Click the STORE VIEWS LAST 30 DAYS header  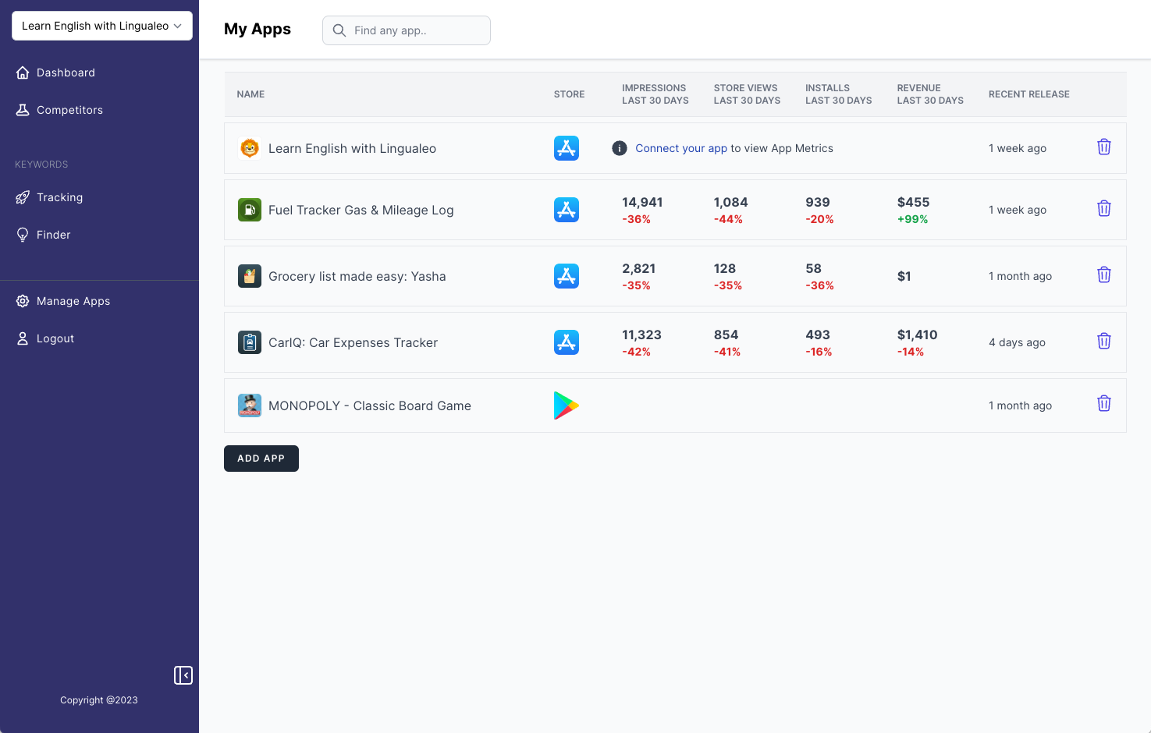747,94
